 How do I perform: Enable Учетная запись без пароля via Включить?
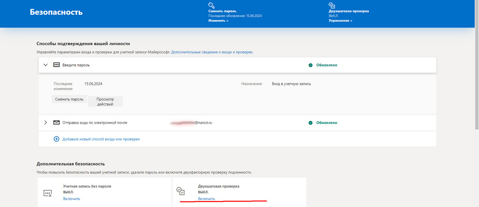click(x=71, y=199)
